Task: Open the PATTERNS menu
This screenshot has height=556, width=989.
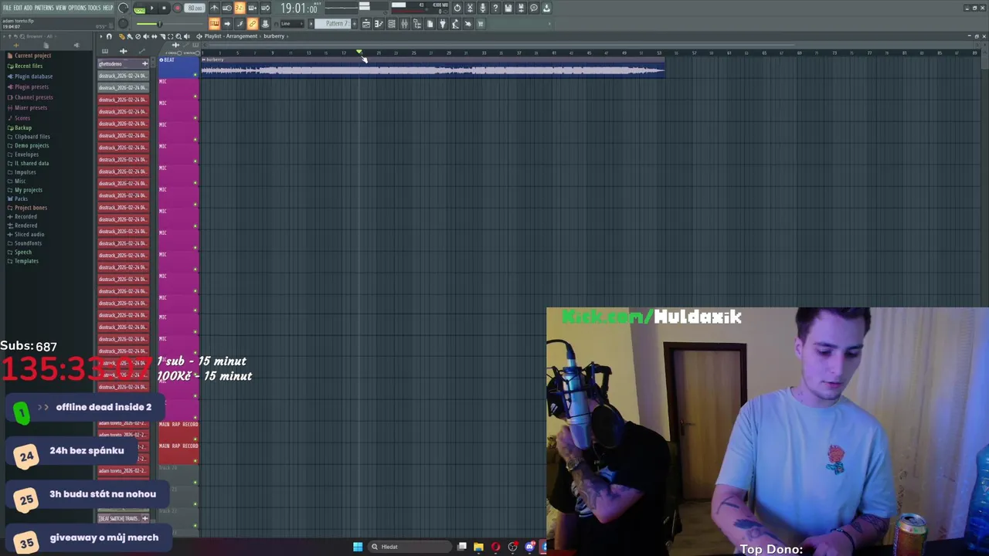Action: click(44, 8)
